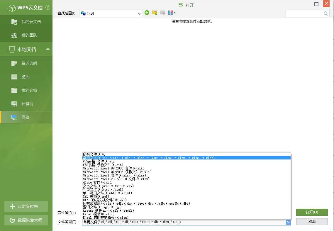Screen dimensions: 334x231
Task: Select 常用文件 file type option
Action: point(187,158)
